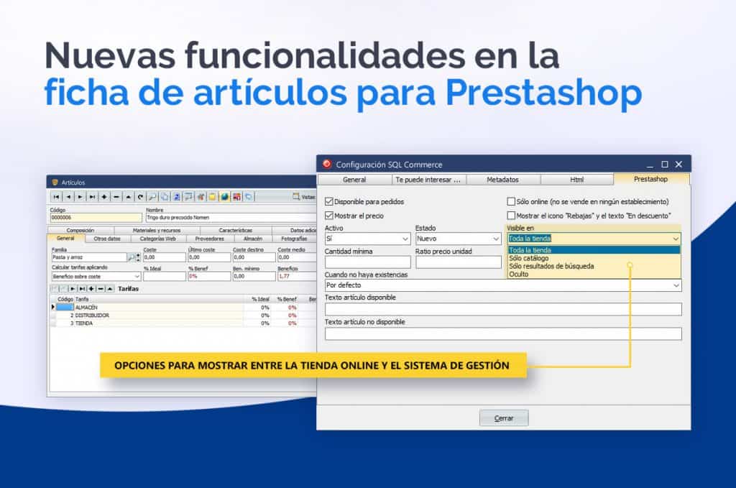This screenshot has width=736, height=488.
Task: Enable the Sólo online checkbox
Action: point(511,202)
